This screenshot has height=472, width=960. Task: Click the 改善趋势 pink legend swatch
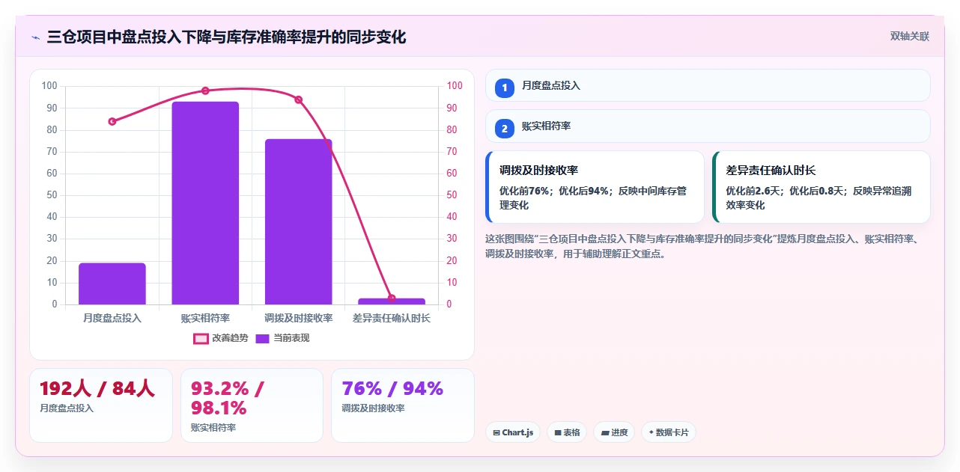click(x=201, y=338)
